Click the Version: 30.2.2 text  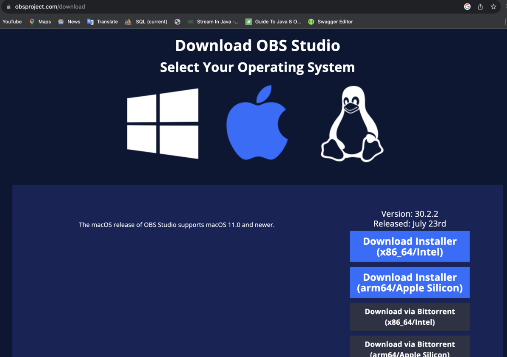(409, 214)
